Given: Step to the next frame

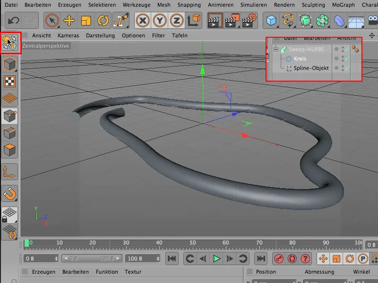Looking at the screenshot, I should point(230,258).
